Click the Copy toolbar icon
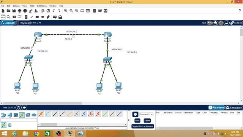The width and height of the screenshot is (243, 137). pyautogui.click(x=43, y=11)
